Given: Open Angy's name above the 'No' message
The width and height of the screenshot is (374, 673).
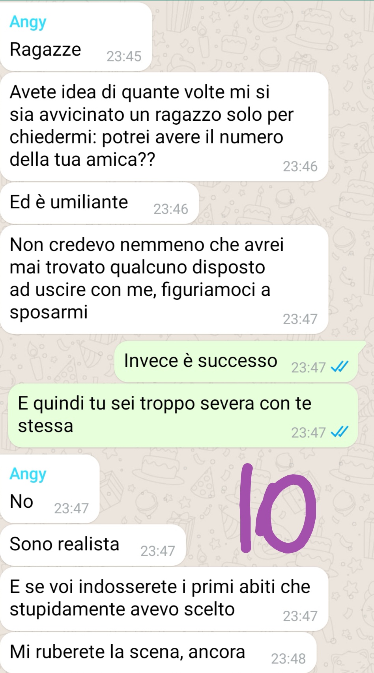Looking at the screenshot, I should (28, 474).
